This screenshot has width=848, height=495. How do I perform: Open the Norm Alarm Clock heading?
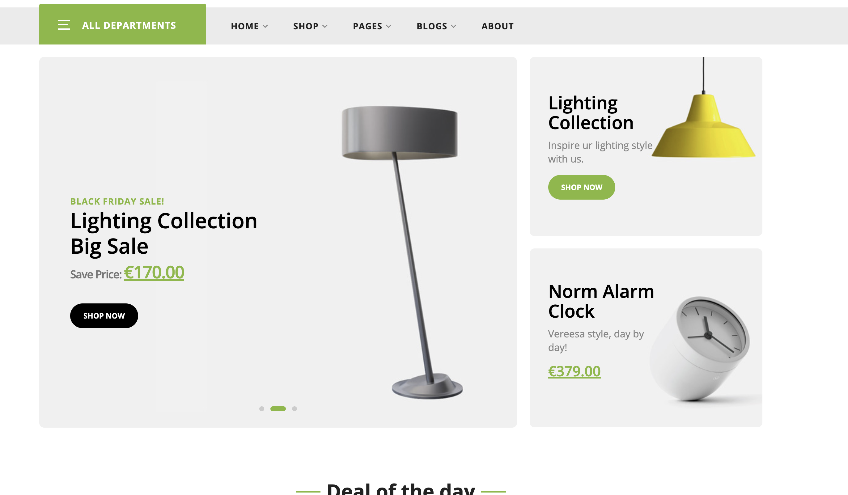[601, 301]
